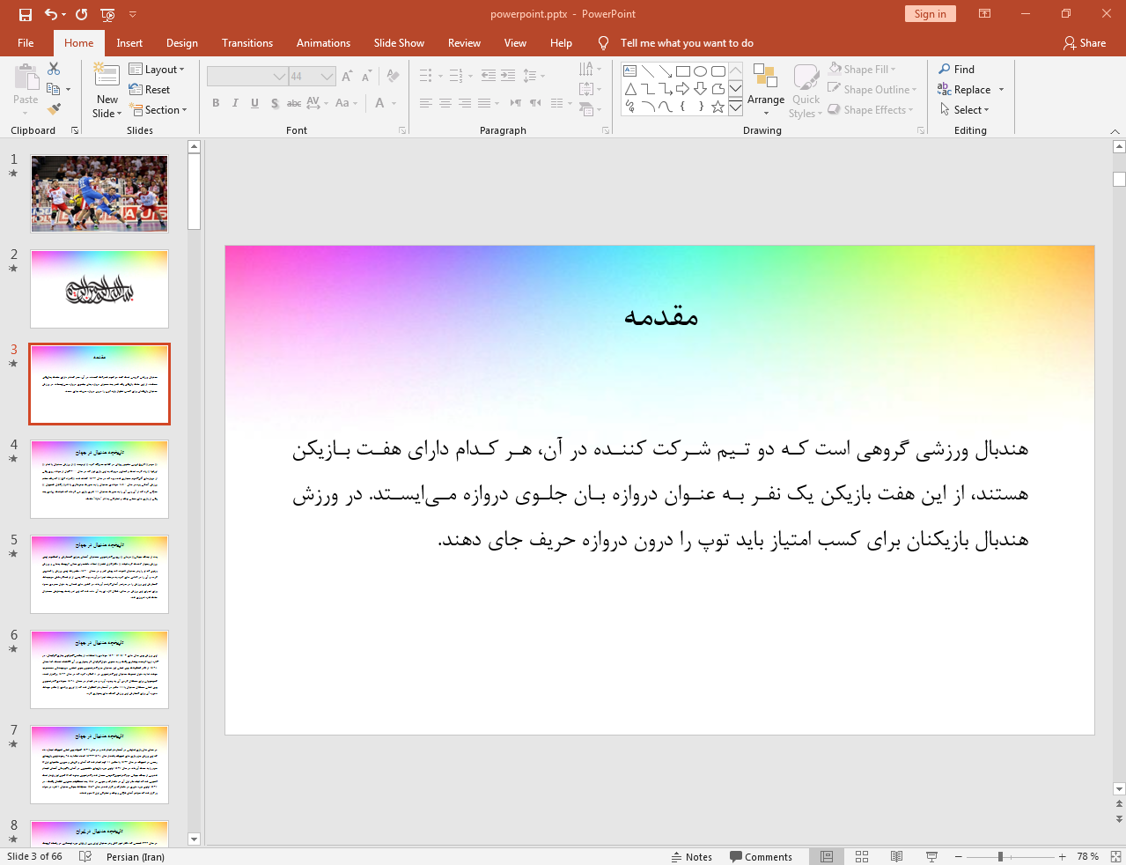This screenshot has width=1126, height=865.
Task: Click the Sign in button
Action: (x=930, y=13)
